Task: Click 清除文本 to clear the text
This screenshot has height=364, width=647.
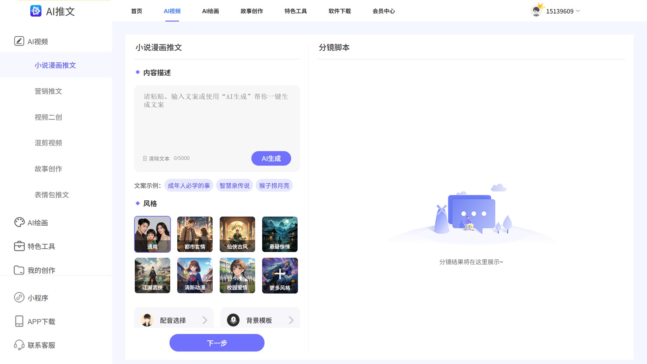Action: click(159, 159)
